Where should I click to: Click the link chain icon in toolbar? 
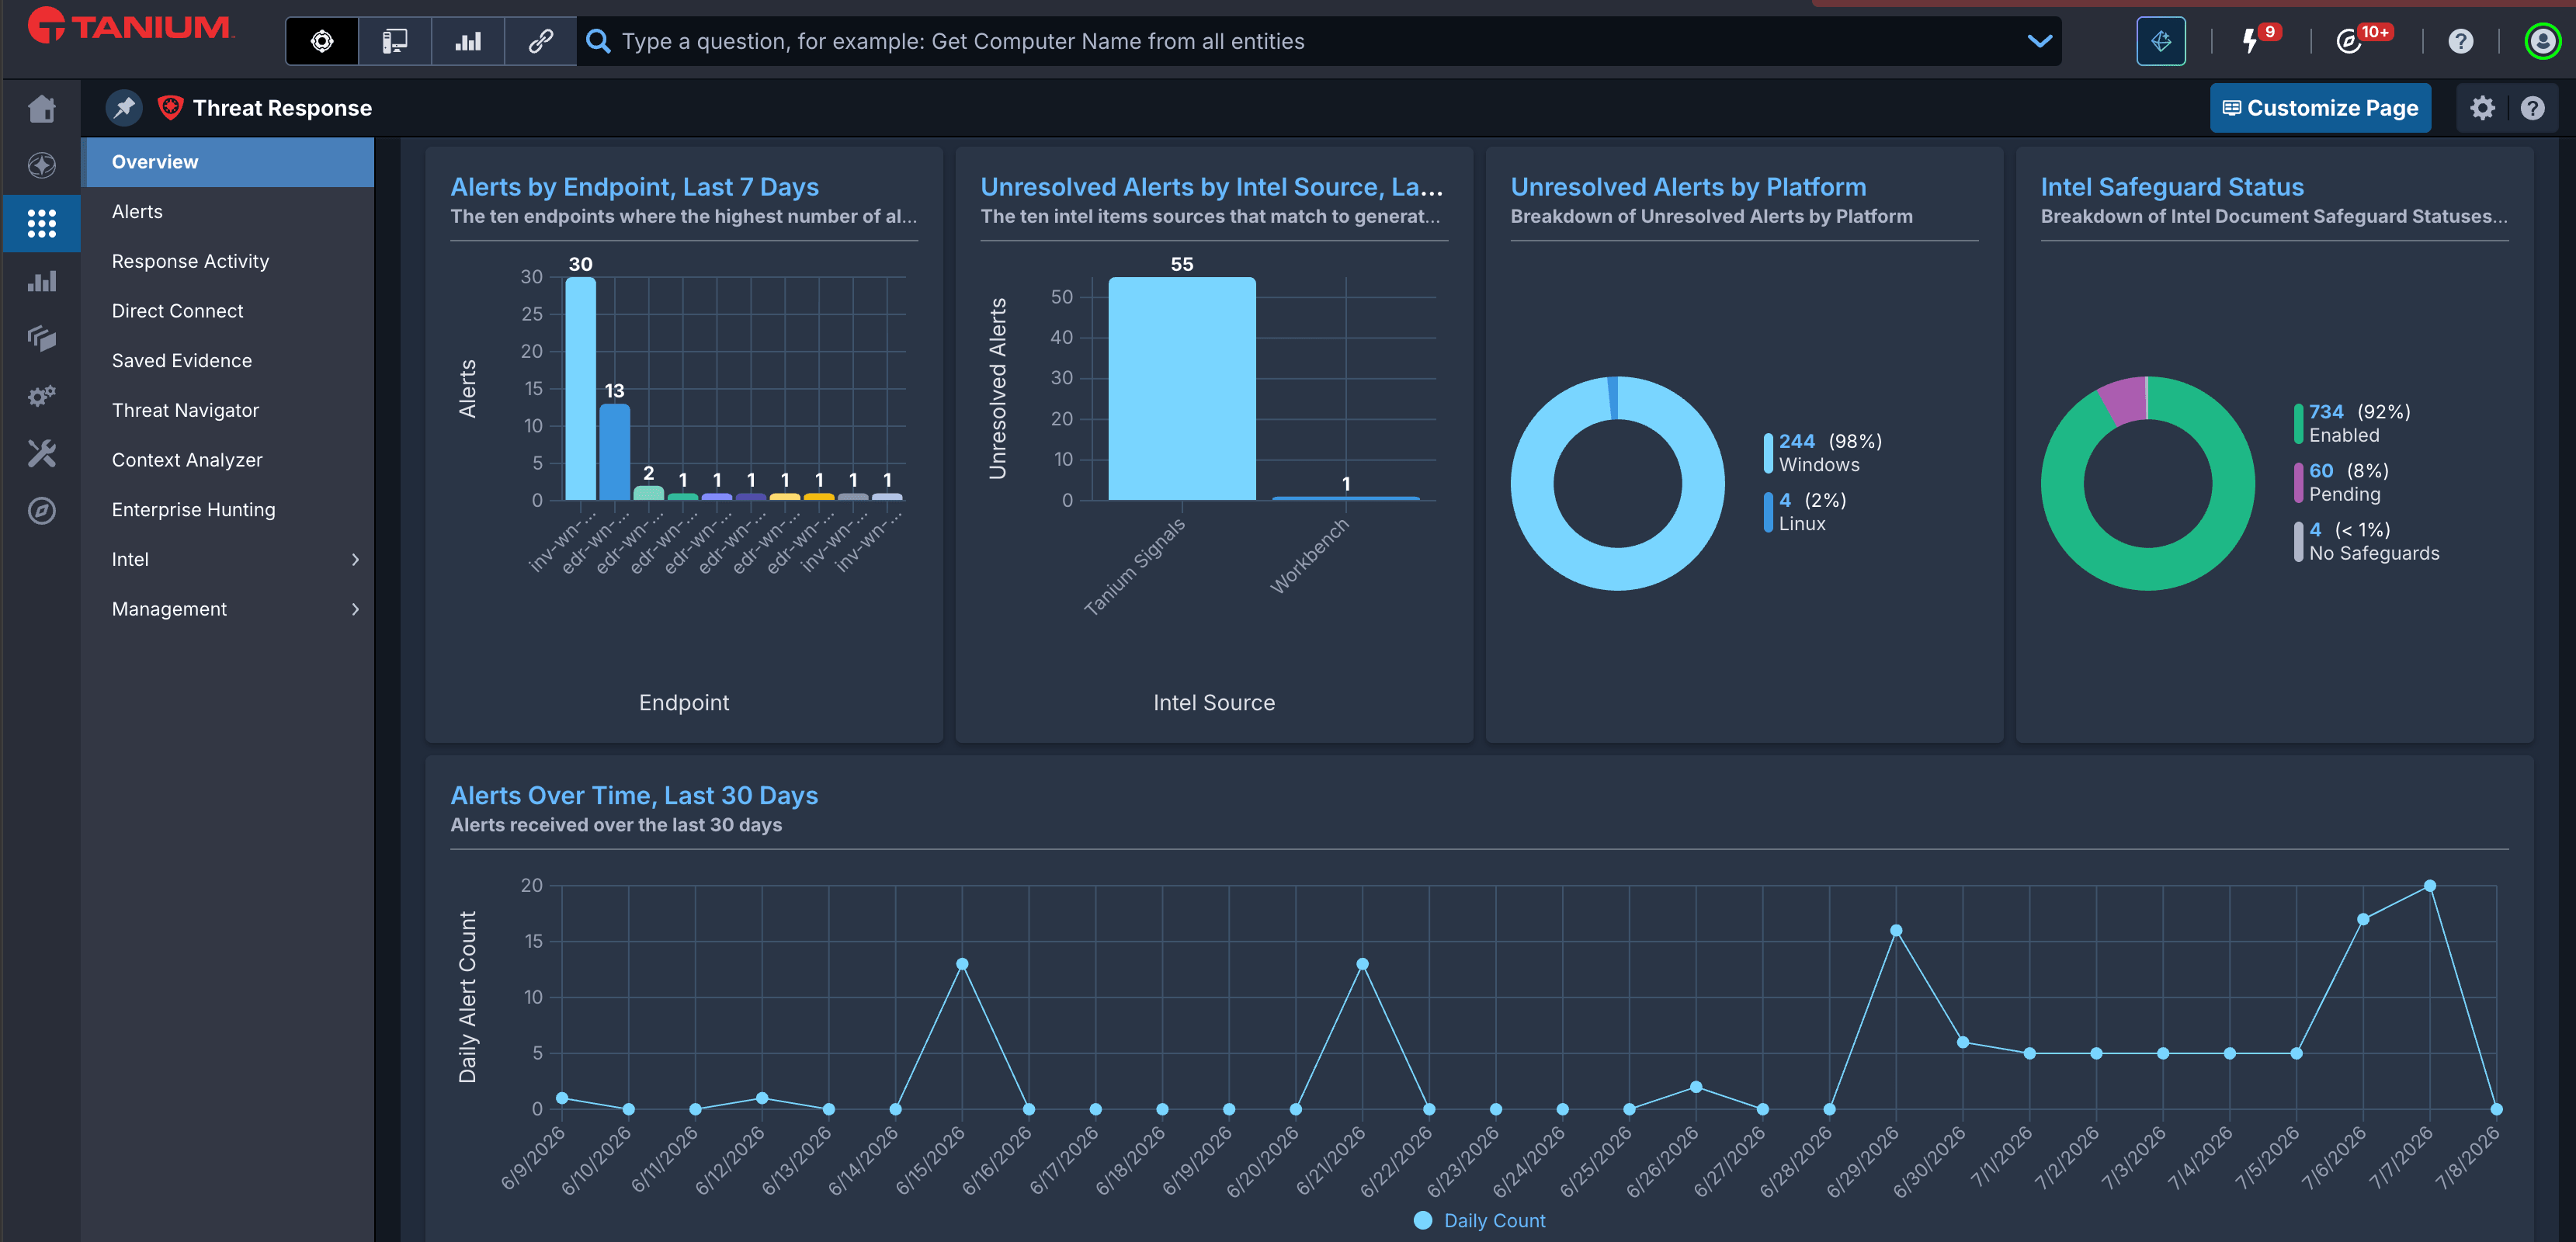(x=540, y=41)
